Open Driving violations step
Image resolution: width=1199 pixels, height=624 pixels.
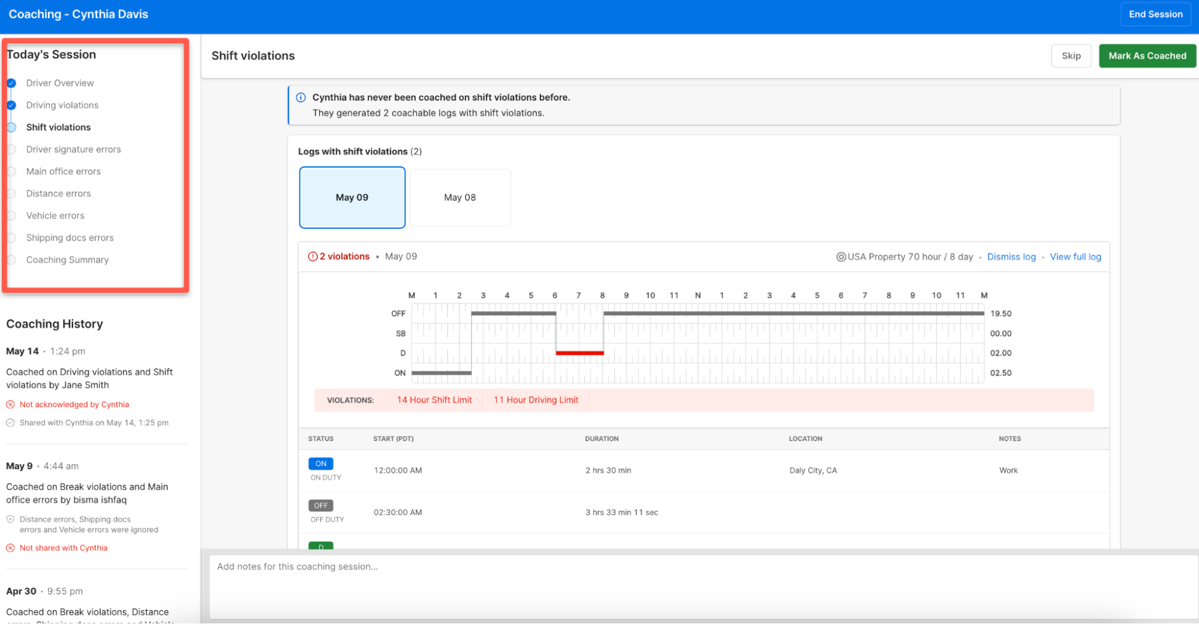[x=62, y=105]
